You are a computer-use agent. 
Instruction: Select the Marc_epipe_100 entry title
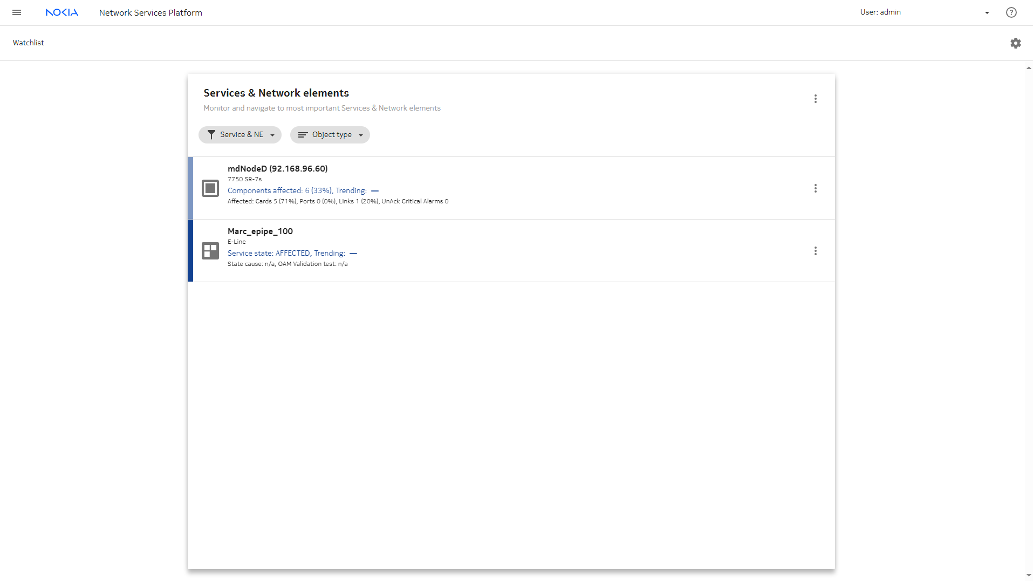(x=260, y=231)
